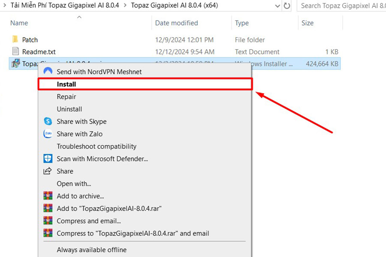Choose Compress to rar and email
Image resolution: width=386 pixels, height=257 pixels.
pos(145,233)
